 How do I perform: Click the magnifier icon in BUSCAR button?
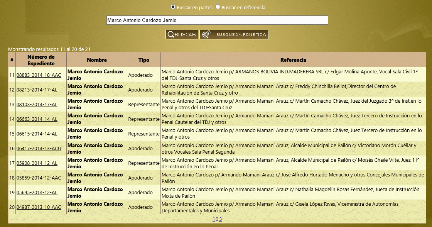click(x=170, y=35)
